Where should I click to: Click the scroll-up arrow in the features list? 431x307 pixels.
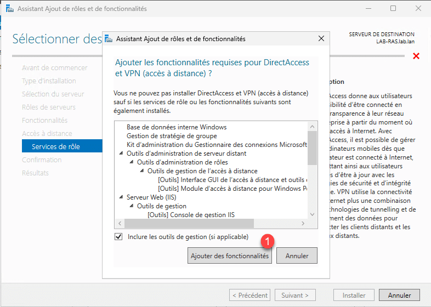312,127
